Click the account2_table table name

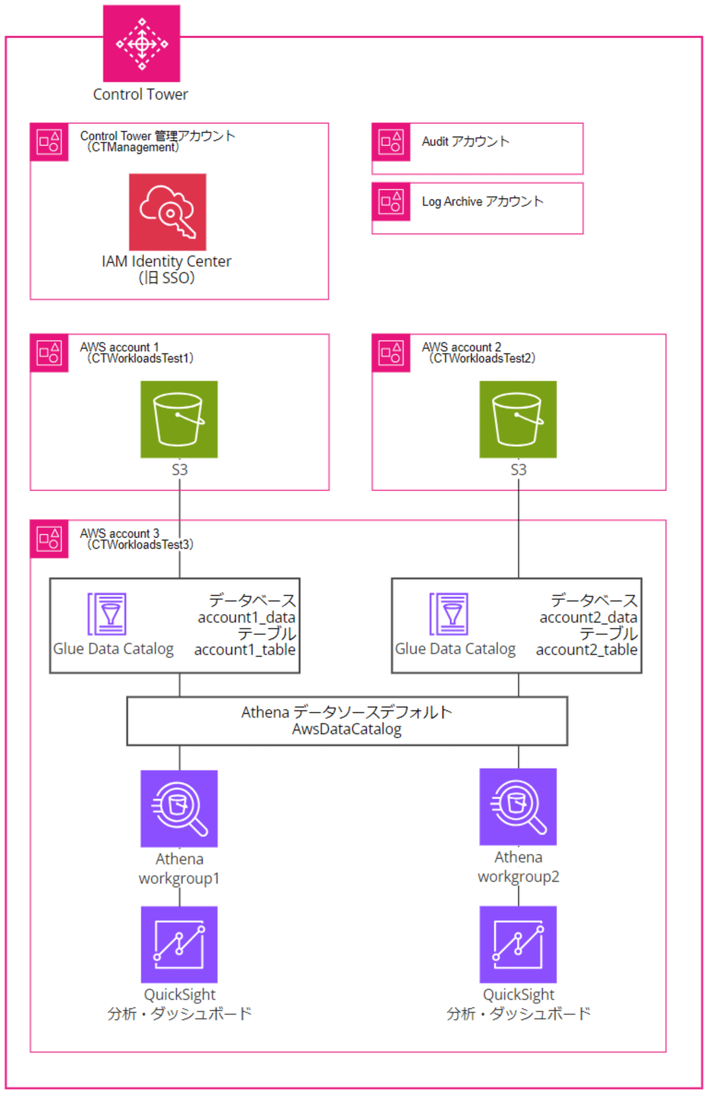(587, 650)
